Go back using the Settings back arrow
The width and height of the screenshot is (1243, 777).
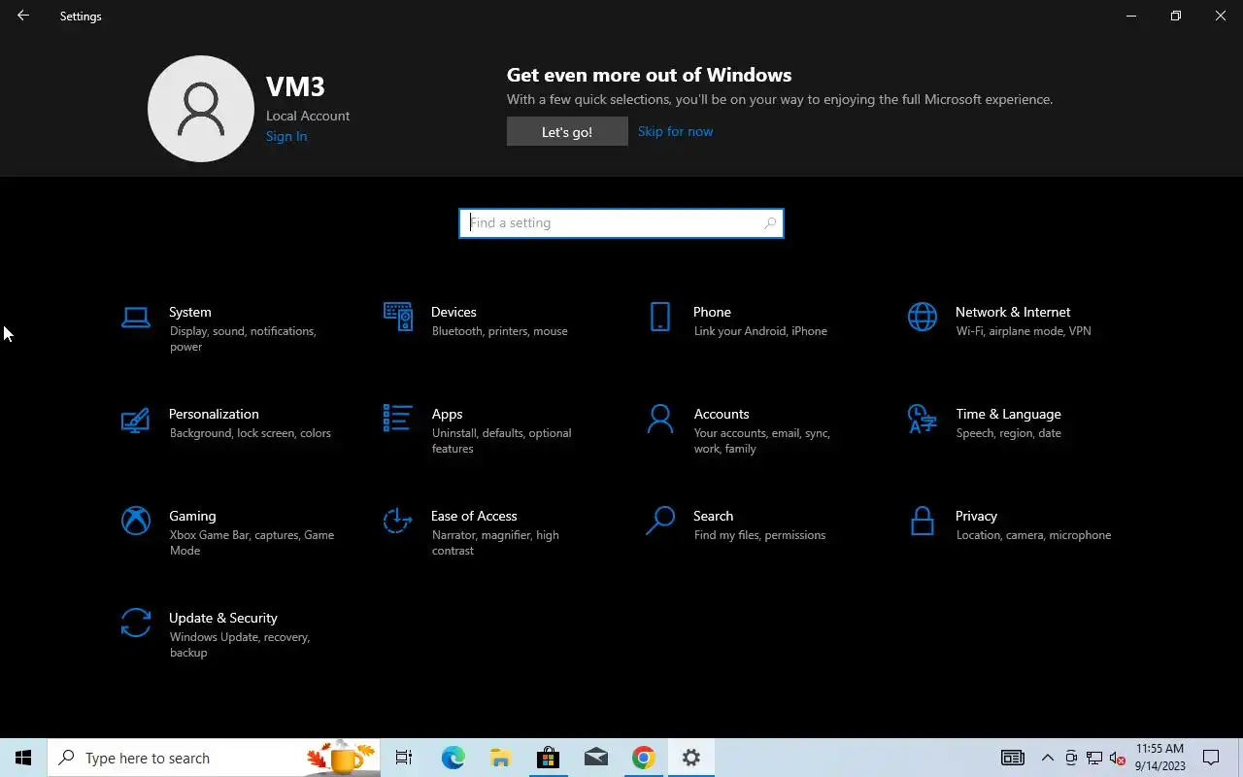click(22, 16)
